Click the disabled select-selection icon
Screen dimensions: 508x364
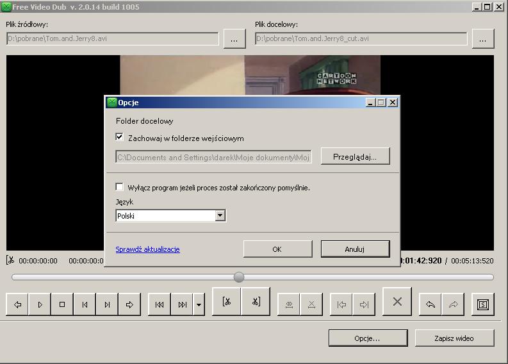pos(289,304)
